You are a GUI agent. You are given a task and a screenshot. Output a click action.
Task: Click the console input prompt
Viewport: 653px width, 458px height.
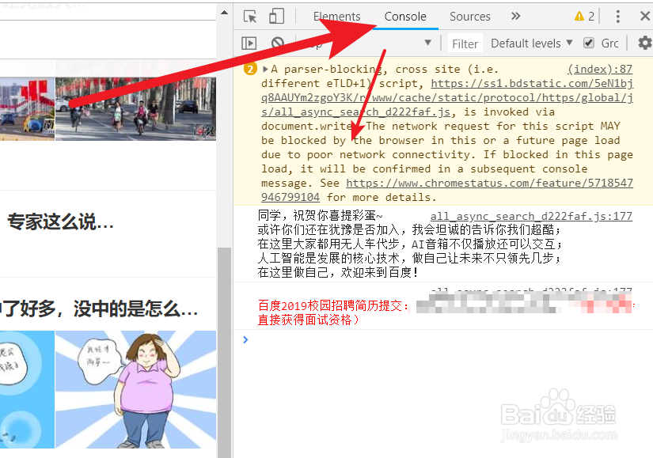point(443,340)
